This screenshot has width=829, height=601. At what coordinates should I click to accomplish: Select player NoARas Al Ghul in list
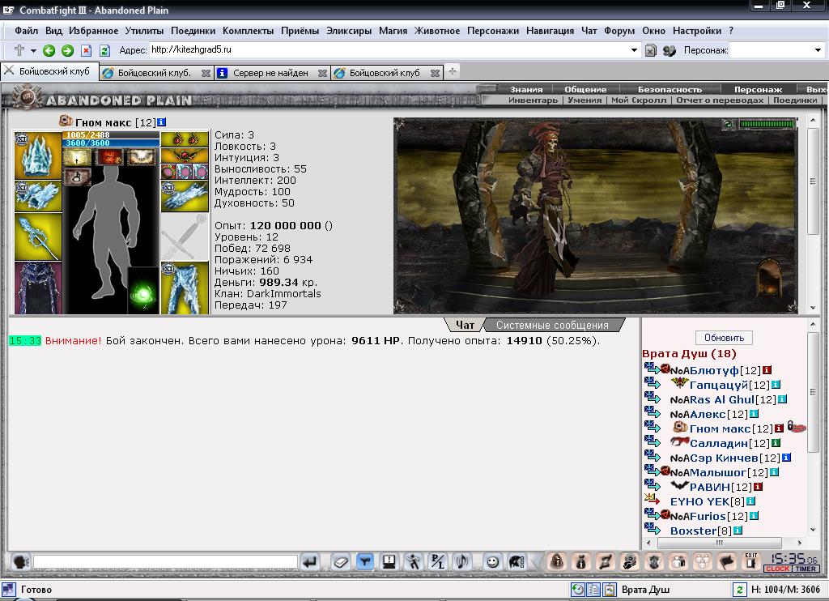712,400
